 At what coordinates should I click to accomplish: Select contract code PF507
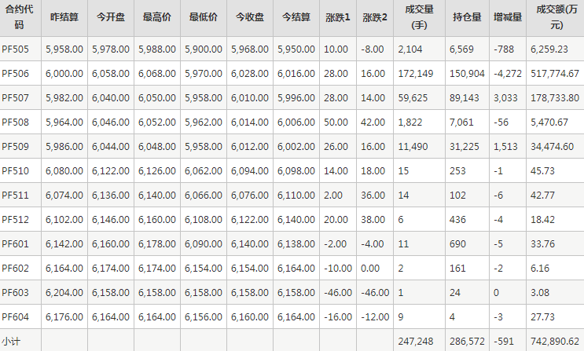(x=15, y=98)
